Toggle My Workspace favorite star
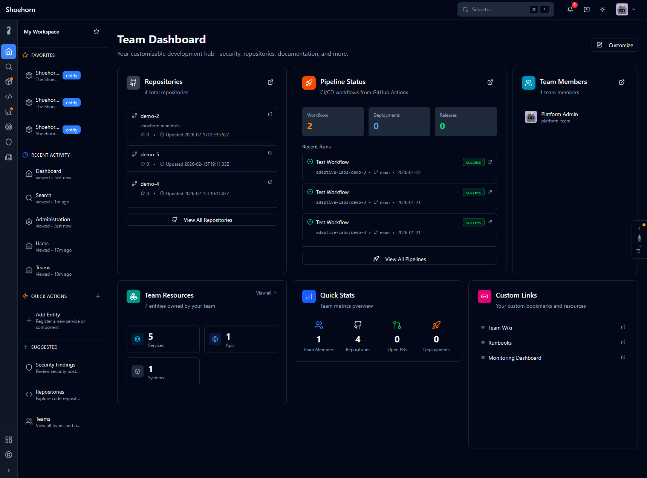647x478 pixels. [96, 32]
